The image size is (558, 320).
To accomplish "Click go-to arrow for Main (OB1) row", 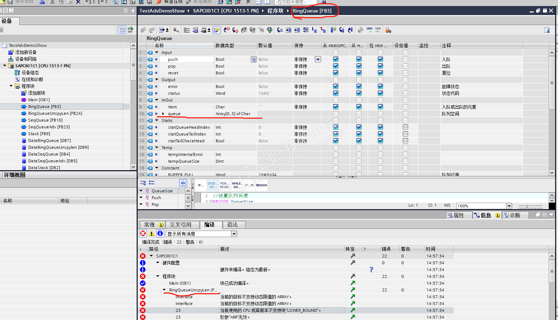I will coord(353,283).
